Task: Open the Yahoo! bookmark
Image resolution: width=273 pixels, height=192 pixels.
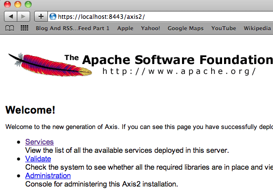Action: 150,28
